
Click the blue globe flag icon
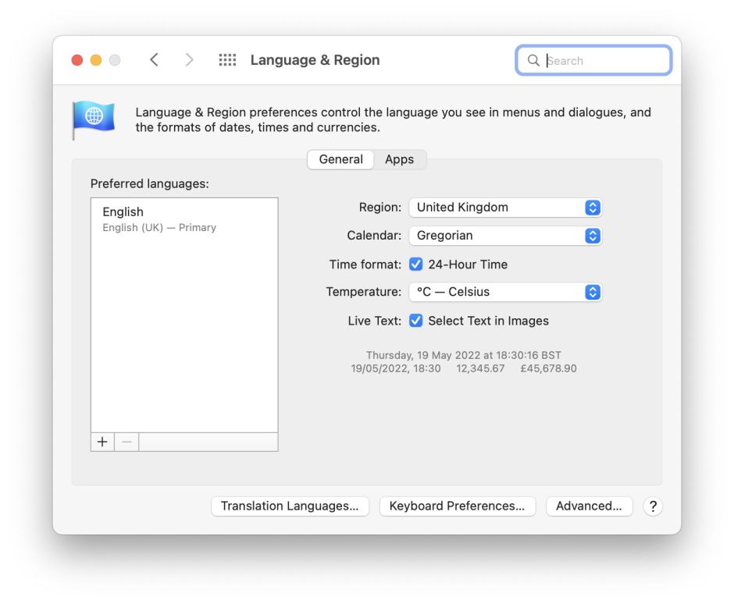94,119
